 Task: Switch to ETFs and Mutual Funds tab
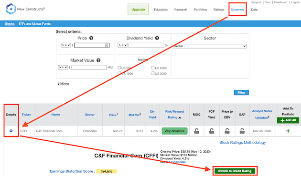tap(34, 24)
